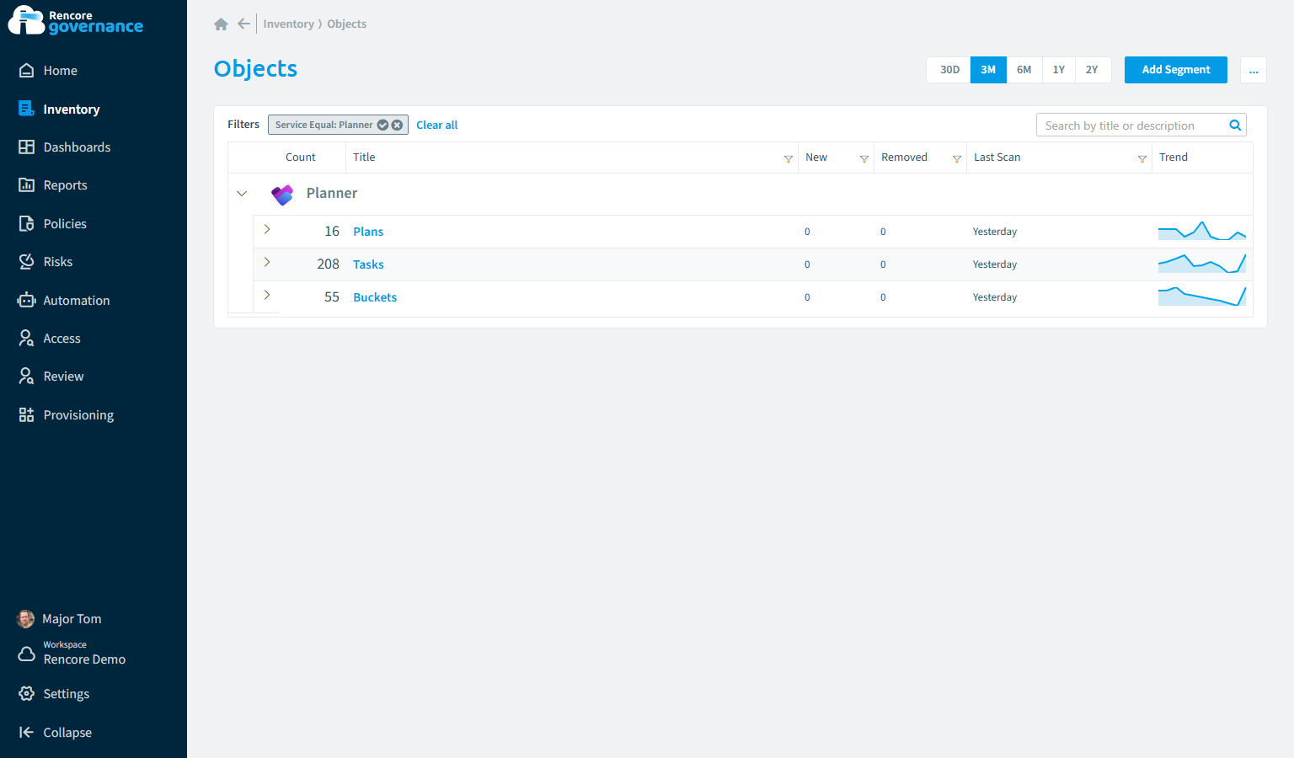Click the Reports chart icon
Image resolution: width=1294 pixels, height=758 pixels.
pos(26,185)
